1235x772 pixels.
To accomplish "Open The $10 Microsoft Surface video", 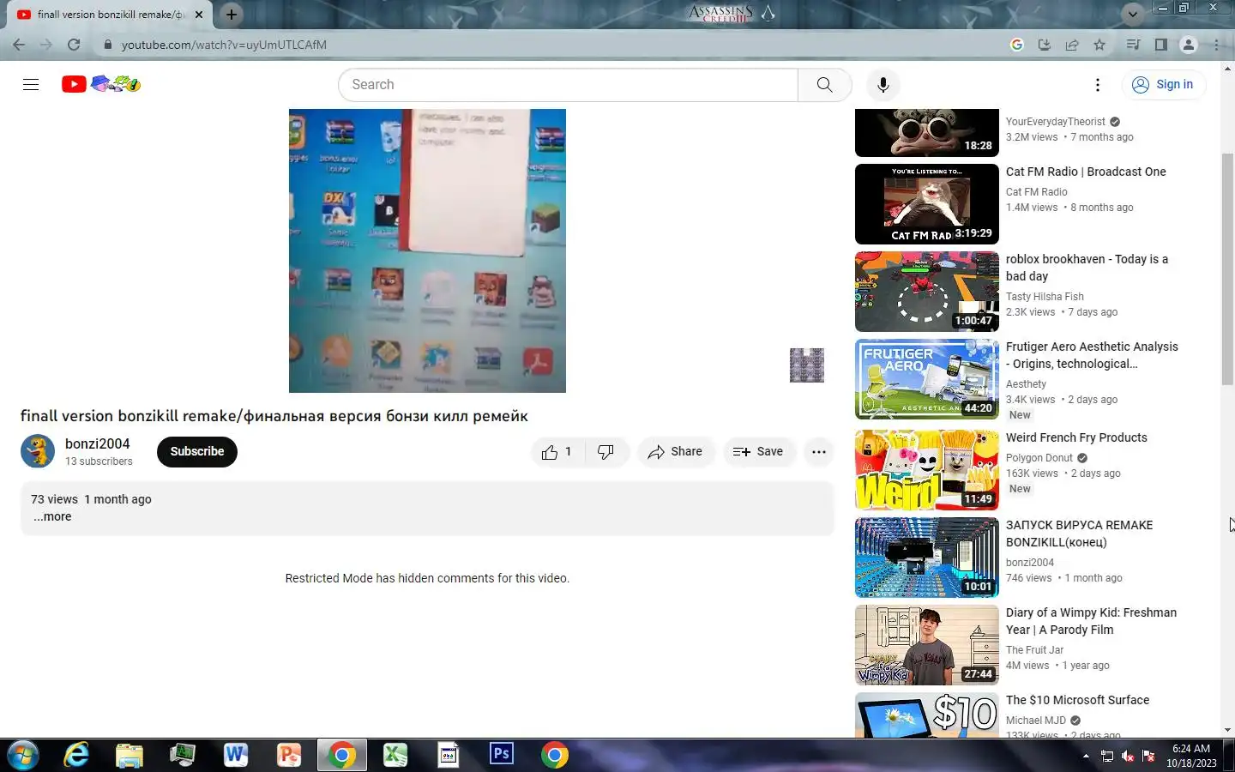I will 1077,700.
